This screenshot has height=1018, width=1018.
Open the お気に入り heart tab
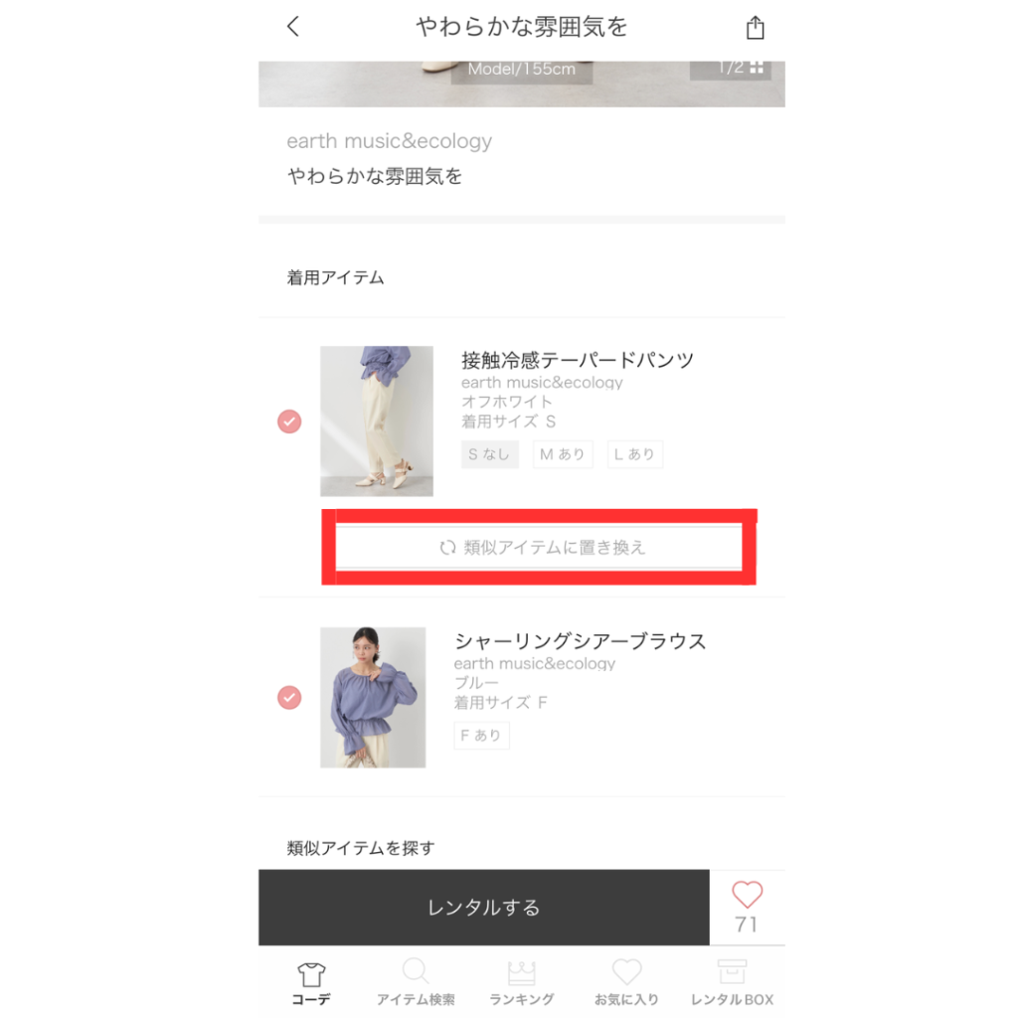pyautogui.click(x=626, y=983)
